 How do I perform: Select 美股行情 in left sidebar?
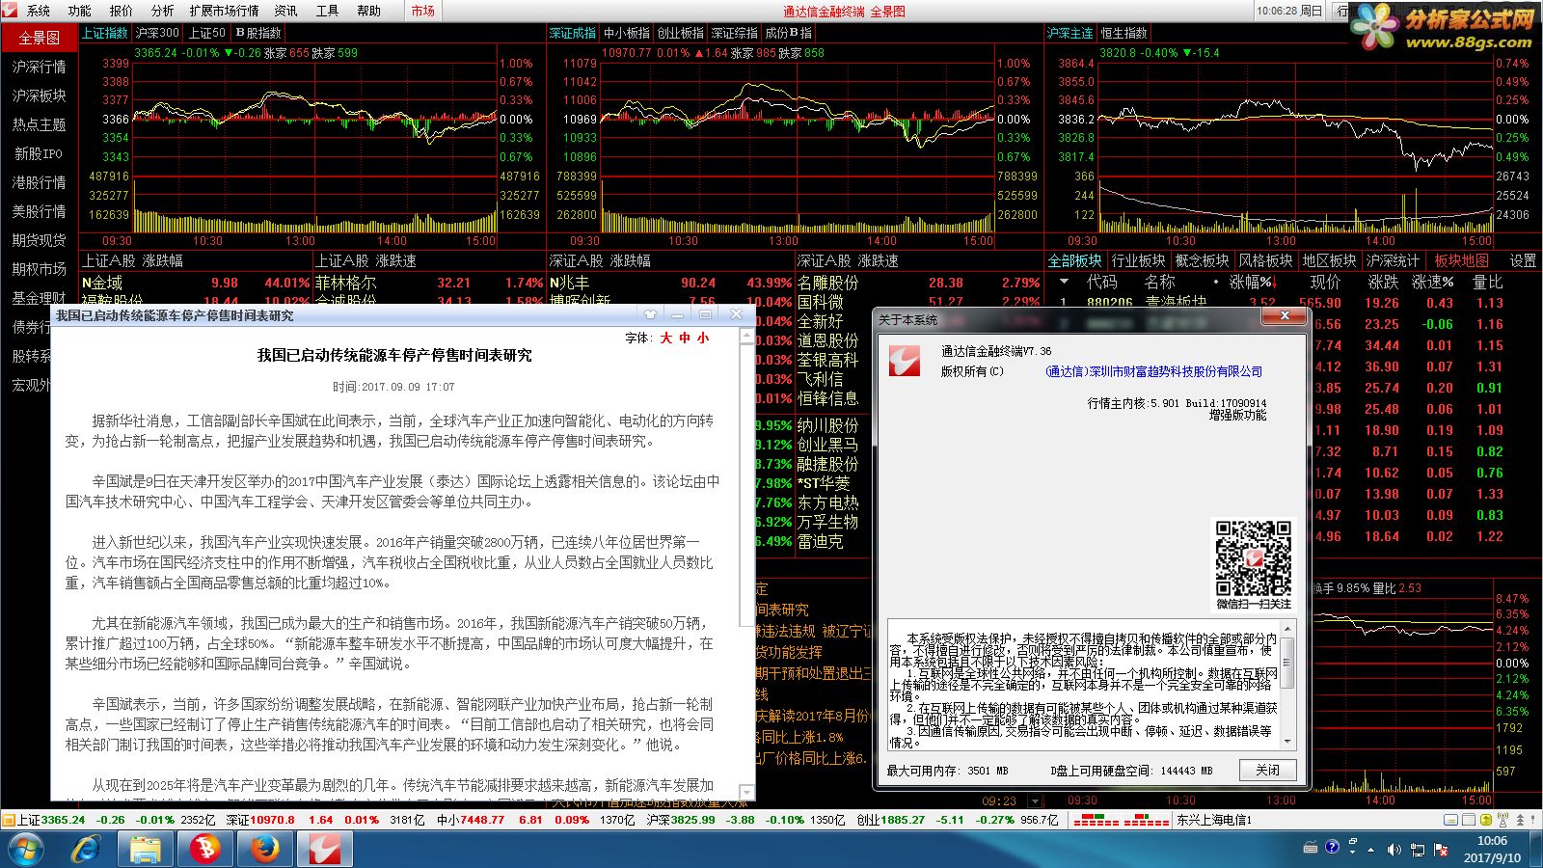[39, 211]
